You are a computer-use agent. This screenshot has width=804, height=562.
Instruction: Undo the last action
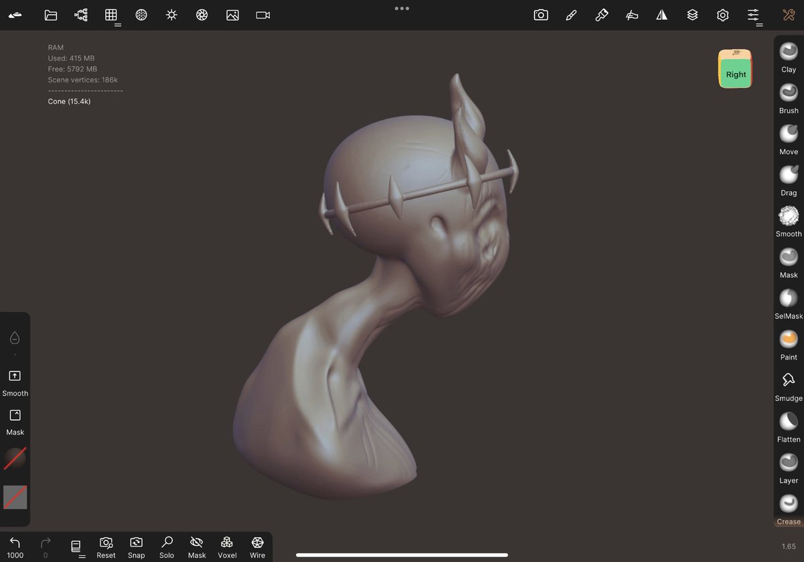[15, 547]
